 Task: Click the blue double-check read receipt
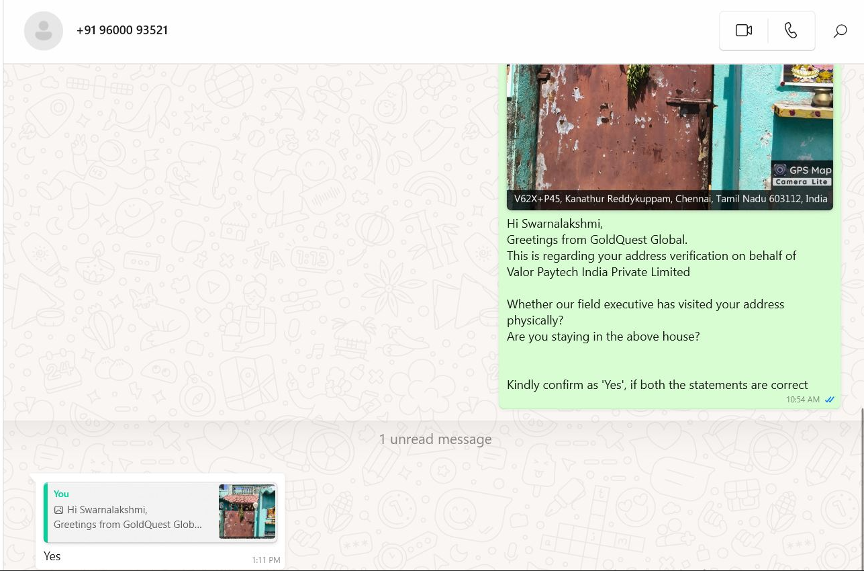[x=830, y=400]
